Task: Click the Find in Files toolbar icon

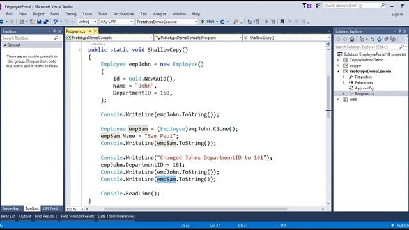Action: (x=236, y=22)
